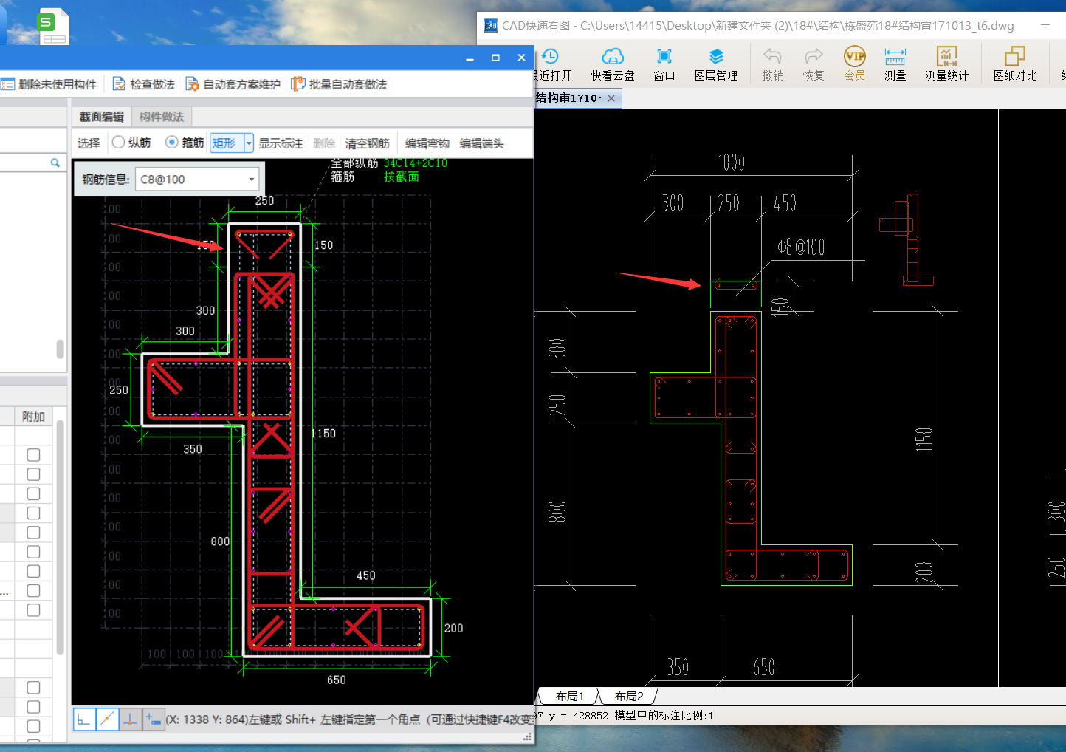This screenshot has width=1066, height=752.
Task: Click the search magnifier in left panel
Action: [55, 163]
